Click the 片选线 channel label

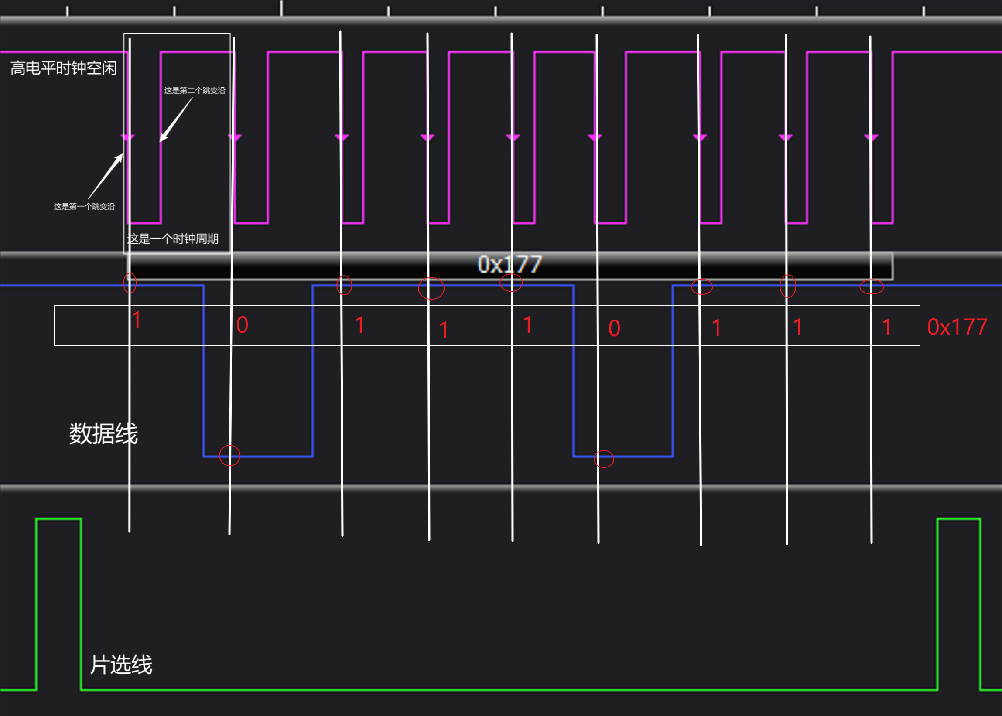click(121, 665)
